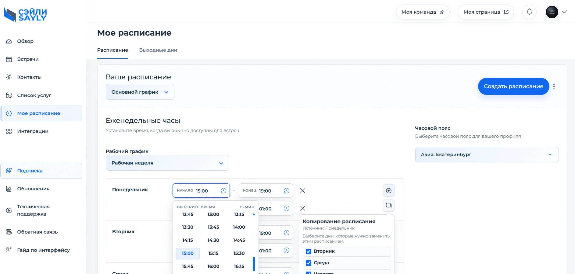
Task: Click the Создать расписание button
Action: (x=513, y=86)
